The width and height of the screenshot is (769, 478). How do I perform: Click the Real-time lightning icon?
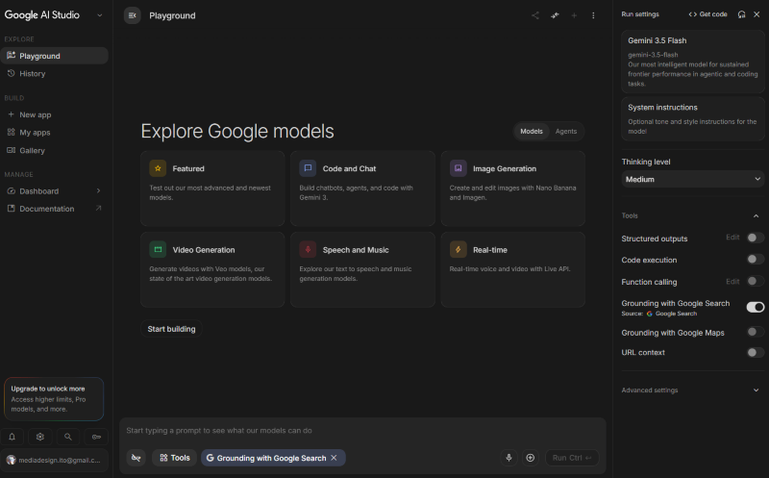tap(459, 249)
